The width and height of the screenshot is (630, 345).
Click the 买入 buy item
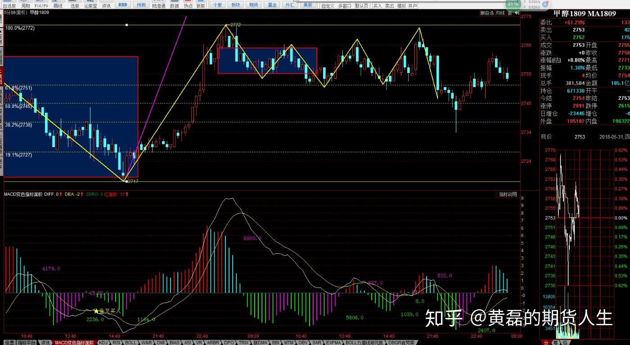click(x=378, y=6)
